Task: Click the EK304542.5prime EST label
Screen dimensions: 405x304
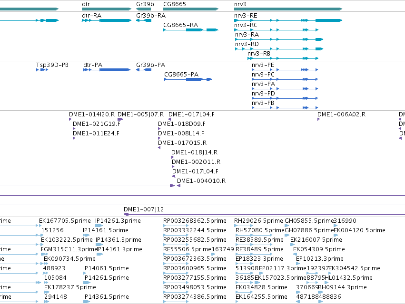Action: pyautogui.click(x=354, y=268)
